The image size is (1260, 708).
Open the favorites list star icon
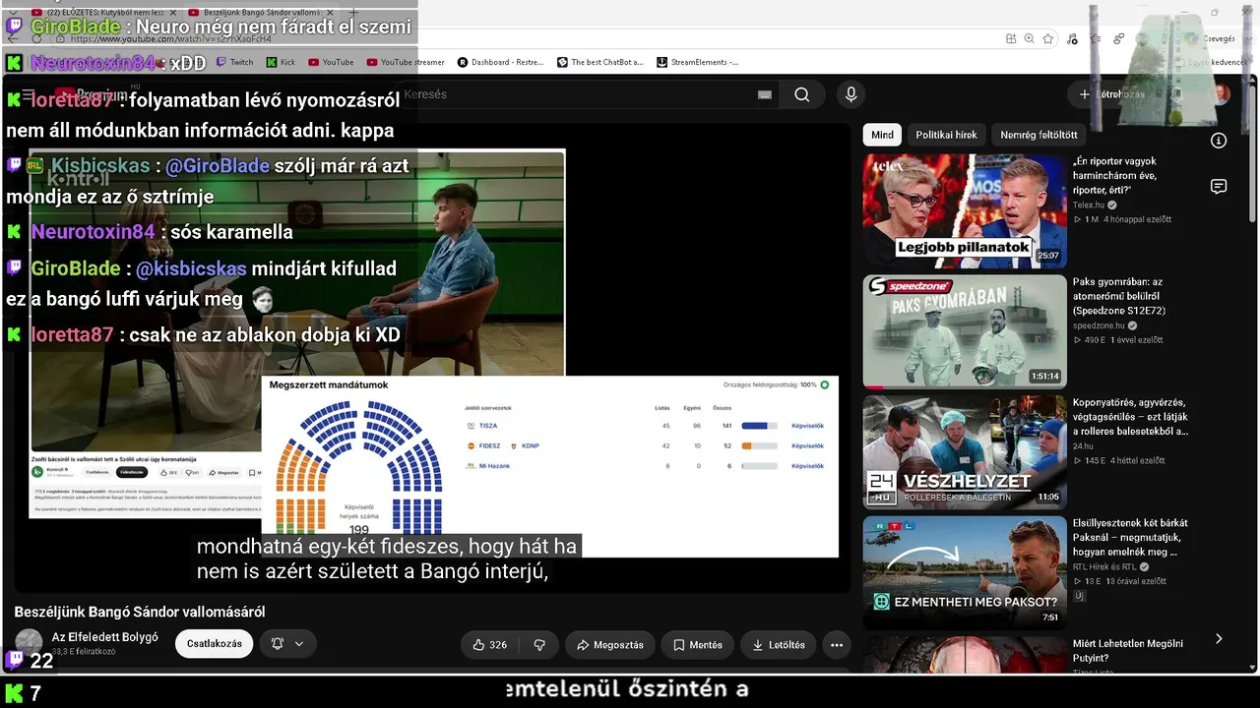point(1096,39)
